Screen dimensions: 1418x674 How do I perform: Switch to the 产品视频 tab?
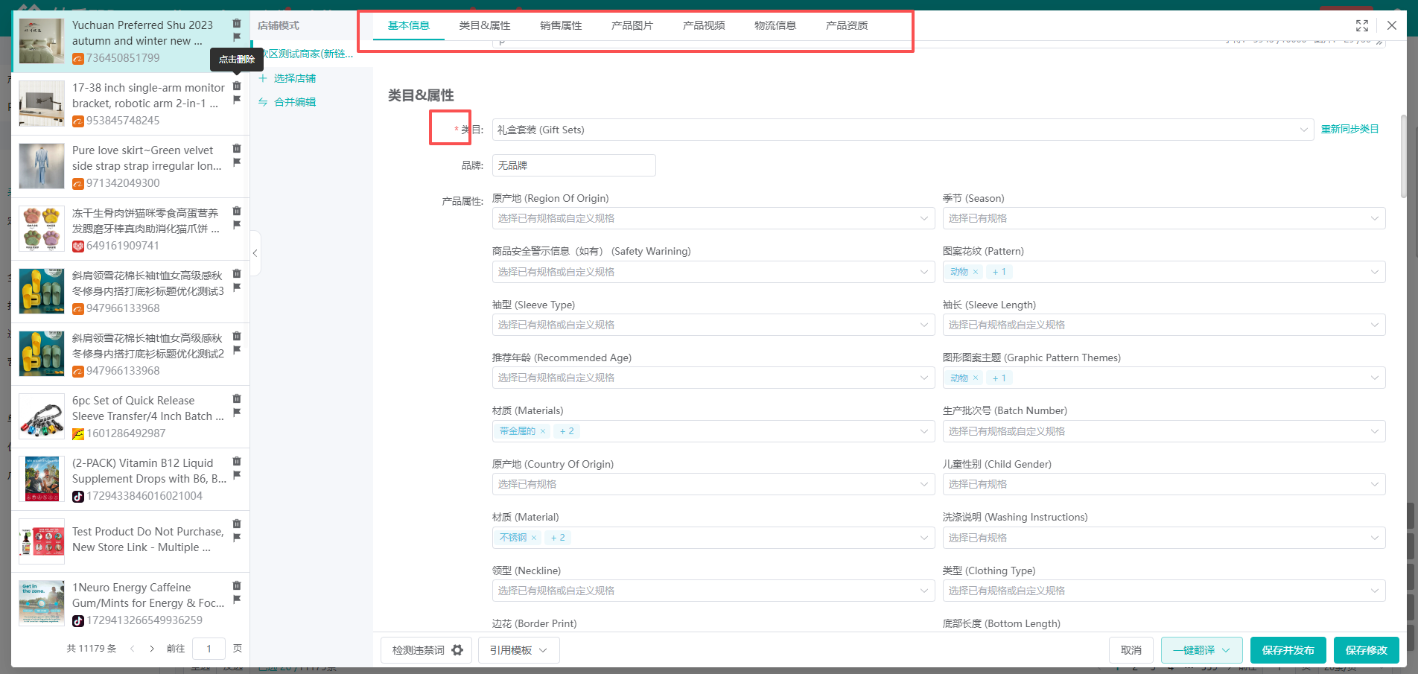pyautogui.click(x=704, y=25)
